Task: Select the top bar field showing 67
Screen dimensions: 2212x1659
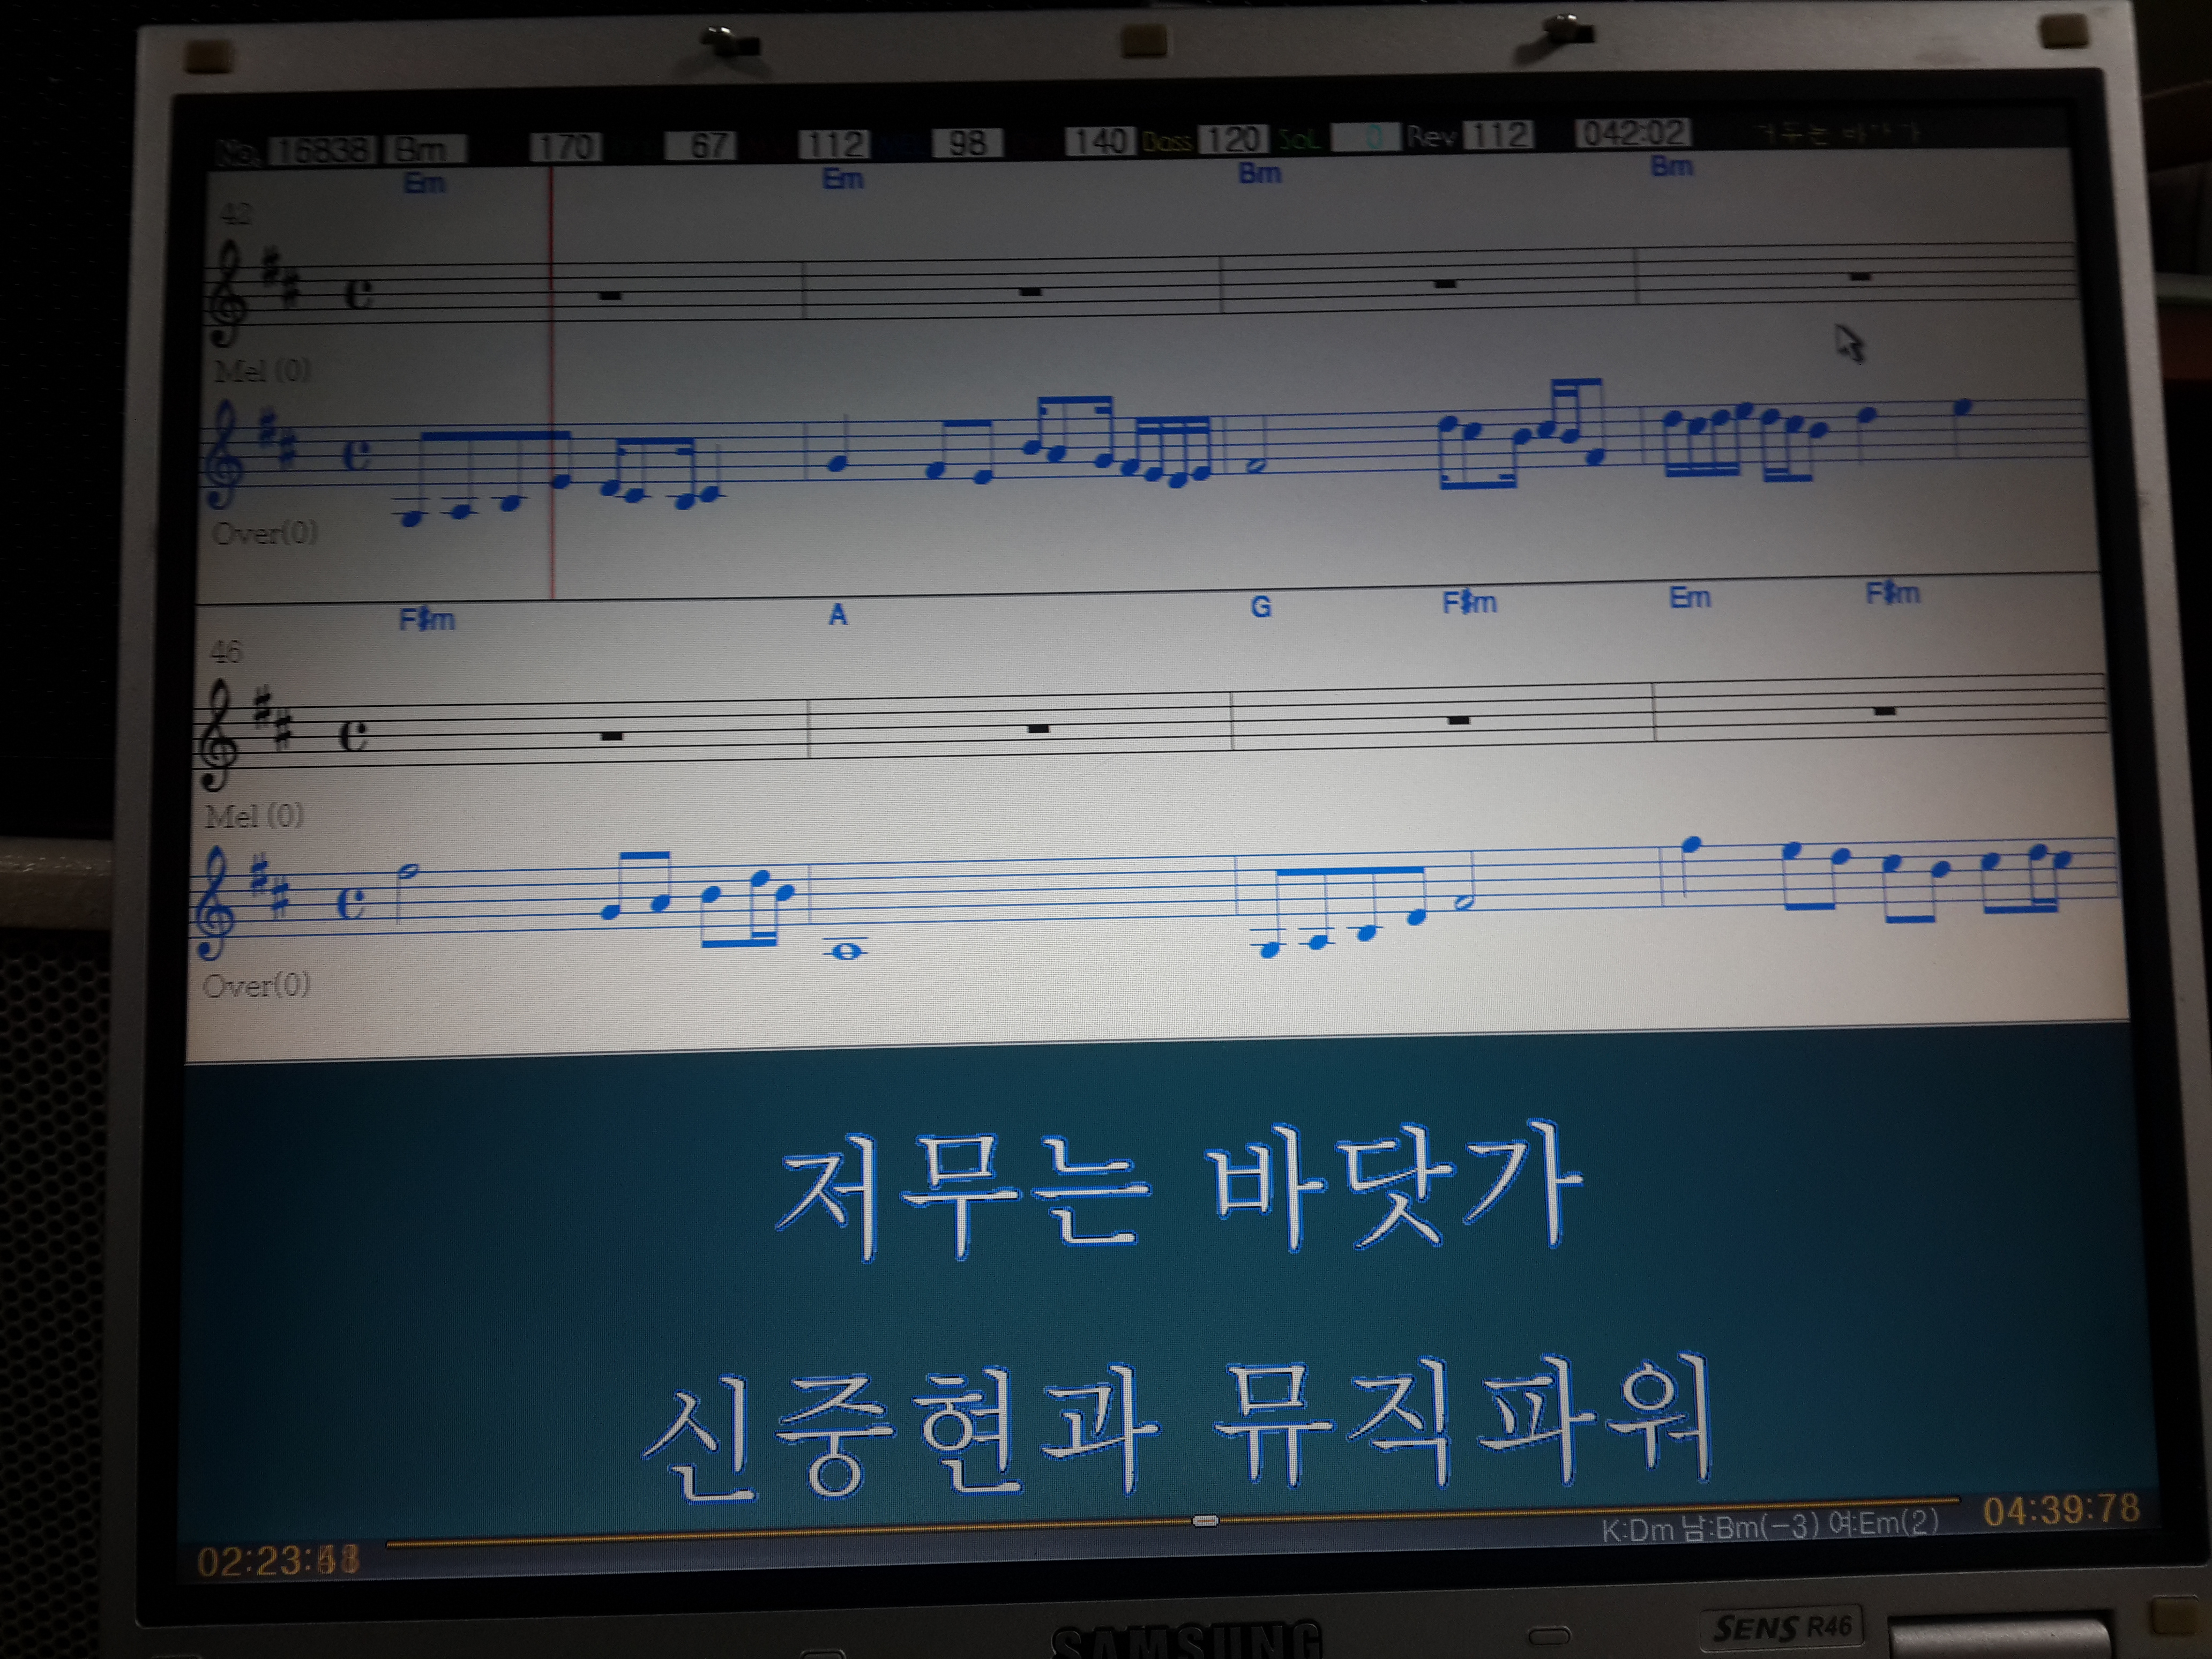Action: (x=701, y=145)
